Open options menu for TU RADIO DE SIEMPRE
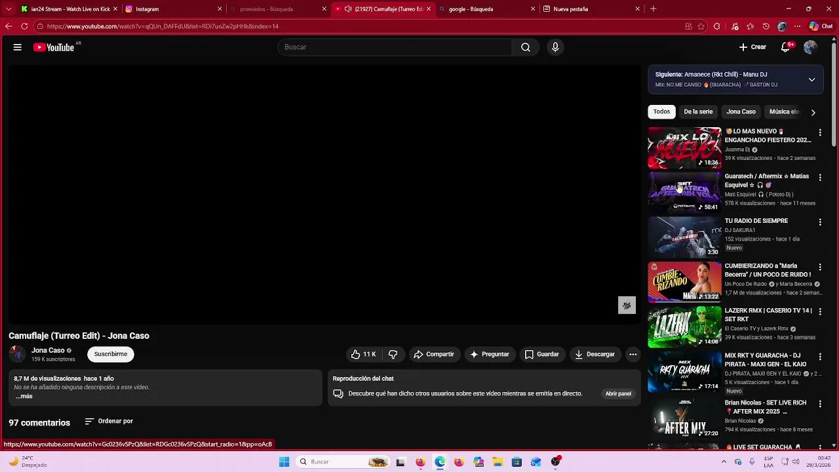The height and width of the screenshot is (472, 839). tap(819, 222)
